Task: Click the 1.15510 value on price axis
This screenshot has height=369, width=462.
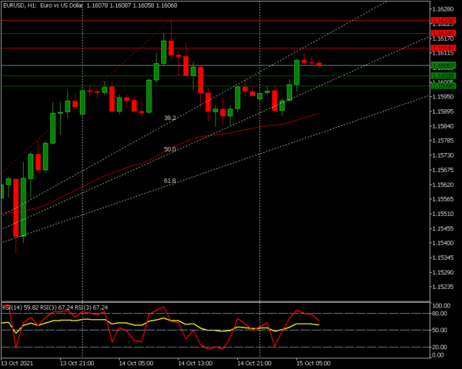Action: [443, 214]
